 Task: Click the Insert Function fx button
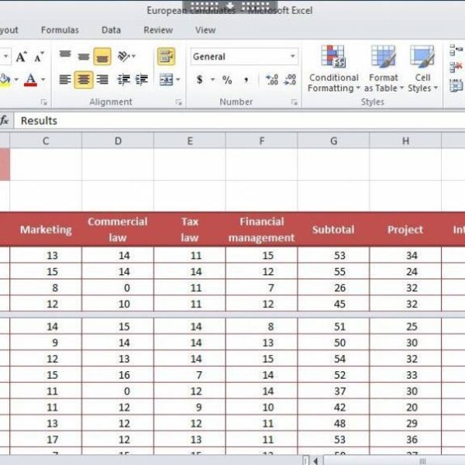(5, 121)
